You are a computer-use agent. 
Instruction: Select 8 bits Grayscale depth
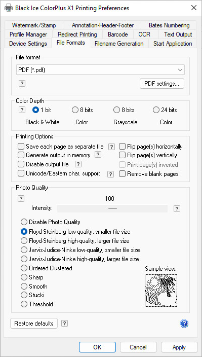tap(116, 110)
